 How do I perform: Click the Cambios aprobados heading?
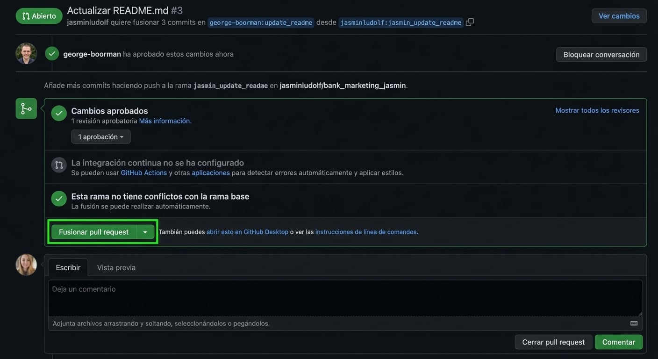110,111
